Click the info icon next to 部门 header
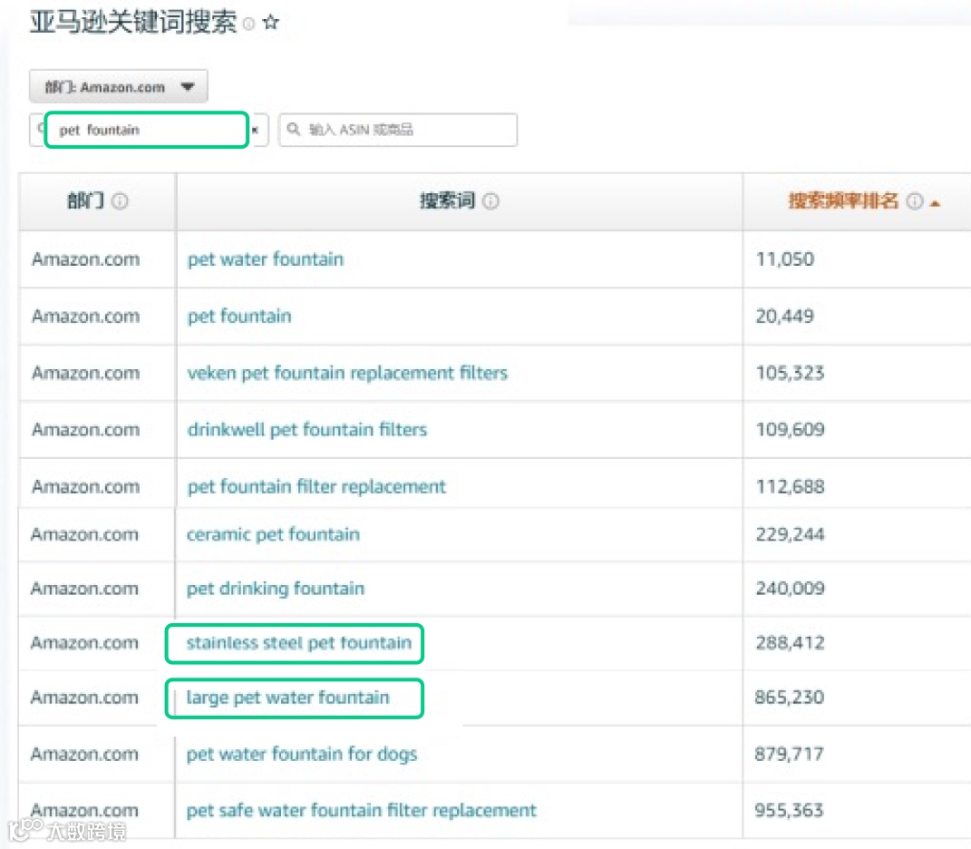 [121, 201]
